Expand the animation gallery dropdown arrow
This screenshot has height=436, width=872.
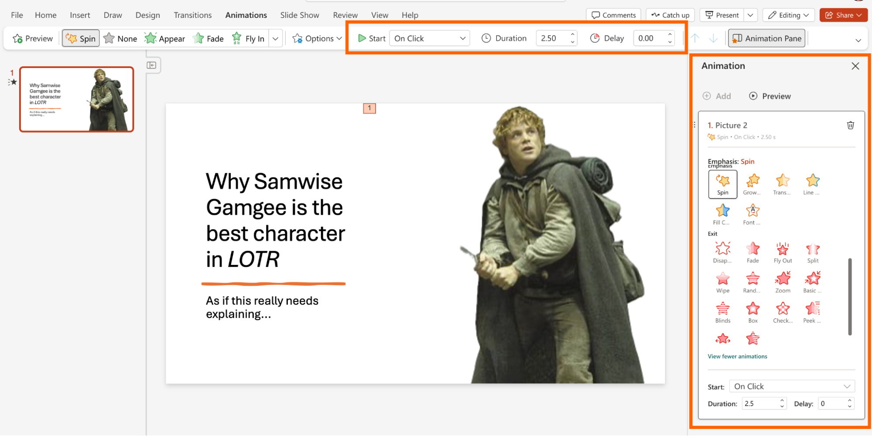point(275,38)
